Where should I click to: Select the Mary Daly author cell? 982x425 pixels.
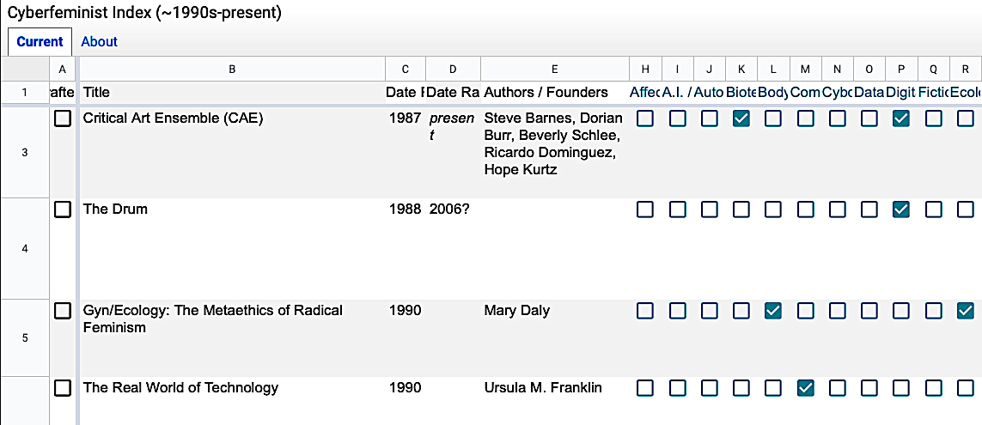[x=554, y=311]
